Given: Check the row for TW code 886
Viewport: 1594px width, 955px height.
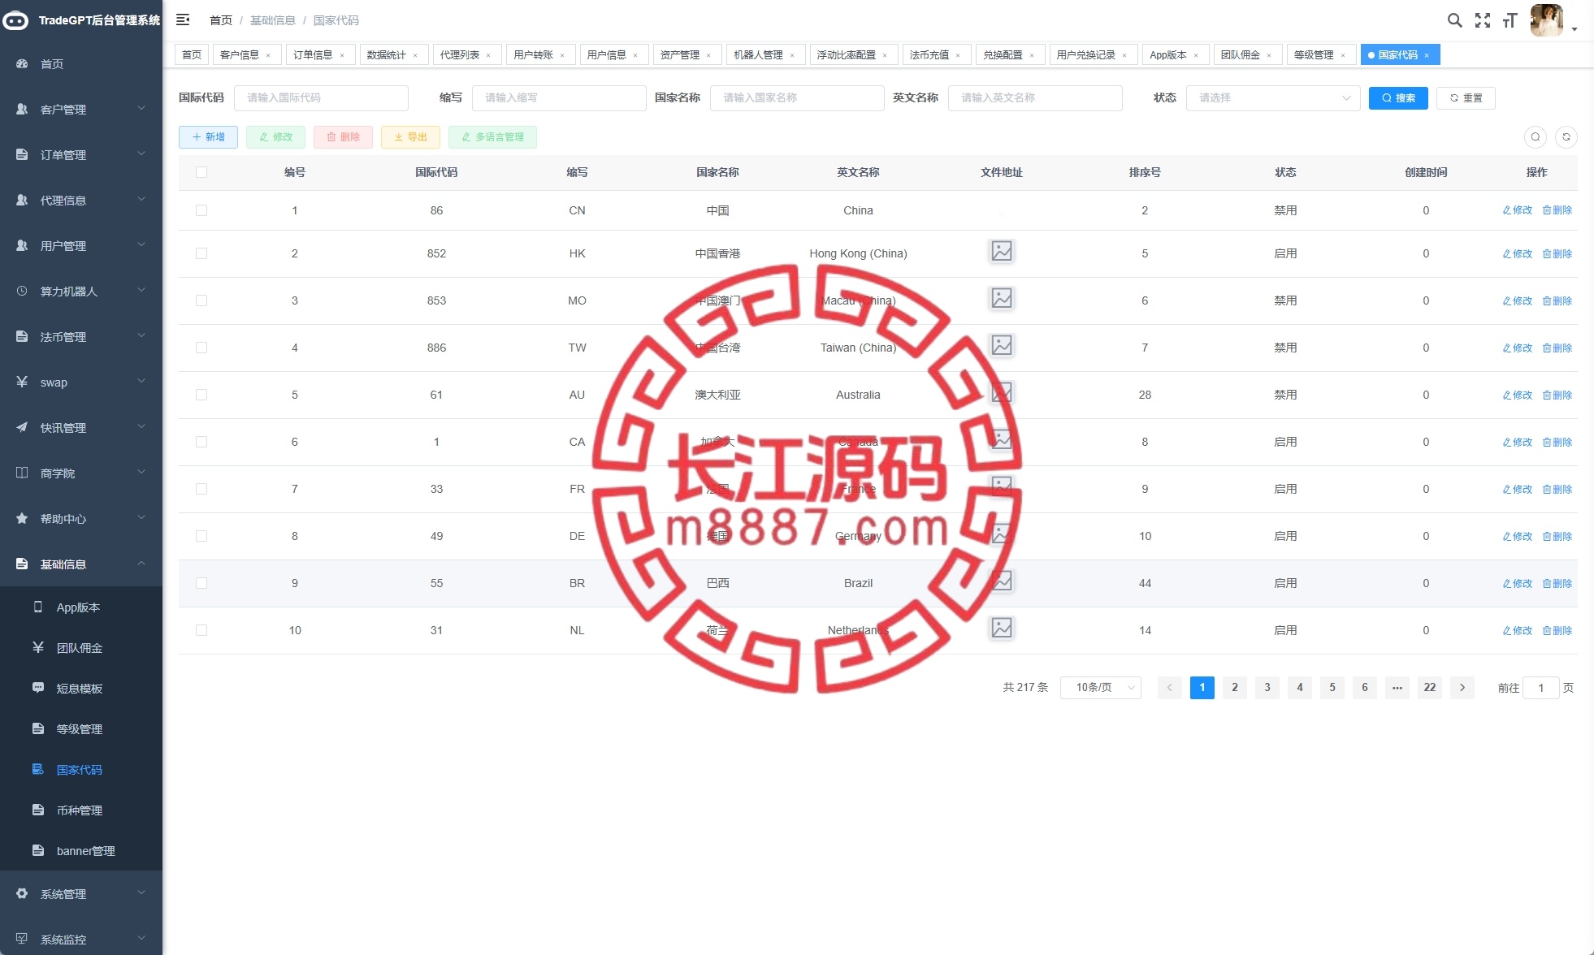Looking at the screenshot, I should (201, 348).
